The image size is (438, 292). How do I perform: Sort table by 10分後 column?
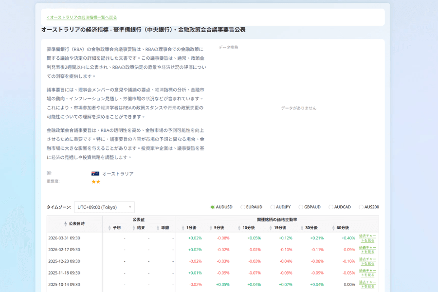246,228
